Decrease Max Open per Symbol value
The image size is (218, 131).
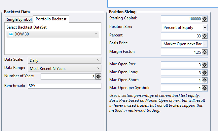205,90
